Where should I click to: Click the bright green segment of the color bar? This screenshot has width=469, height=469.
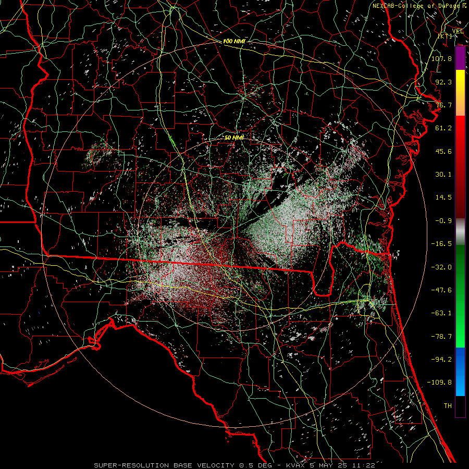[460, 325]
